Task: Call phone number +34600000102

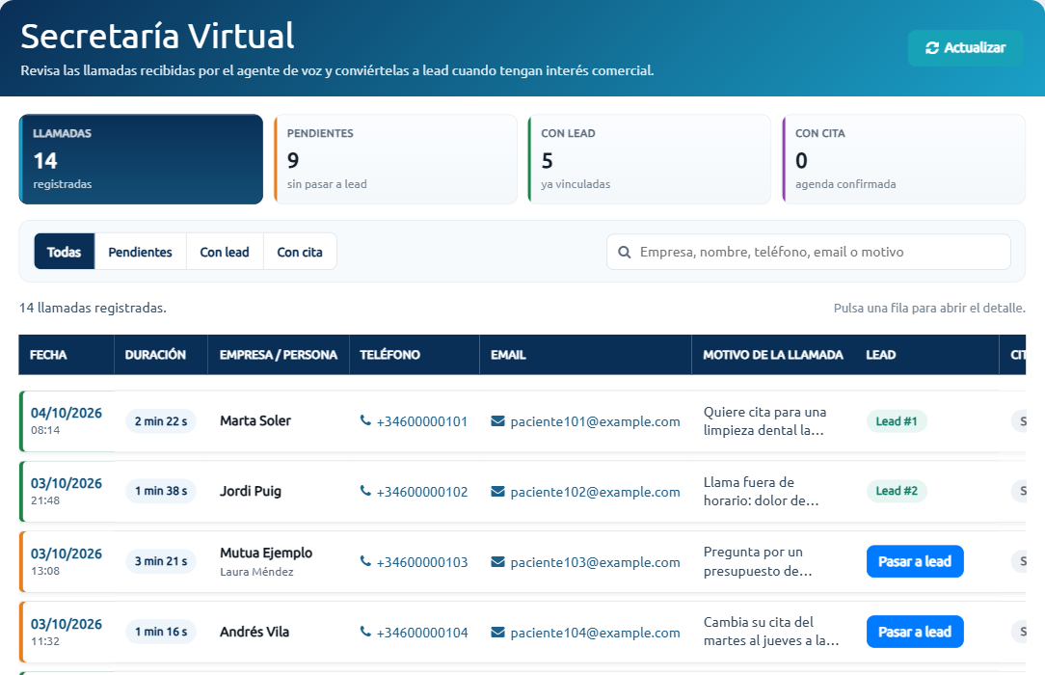Action: click(422, 492)
